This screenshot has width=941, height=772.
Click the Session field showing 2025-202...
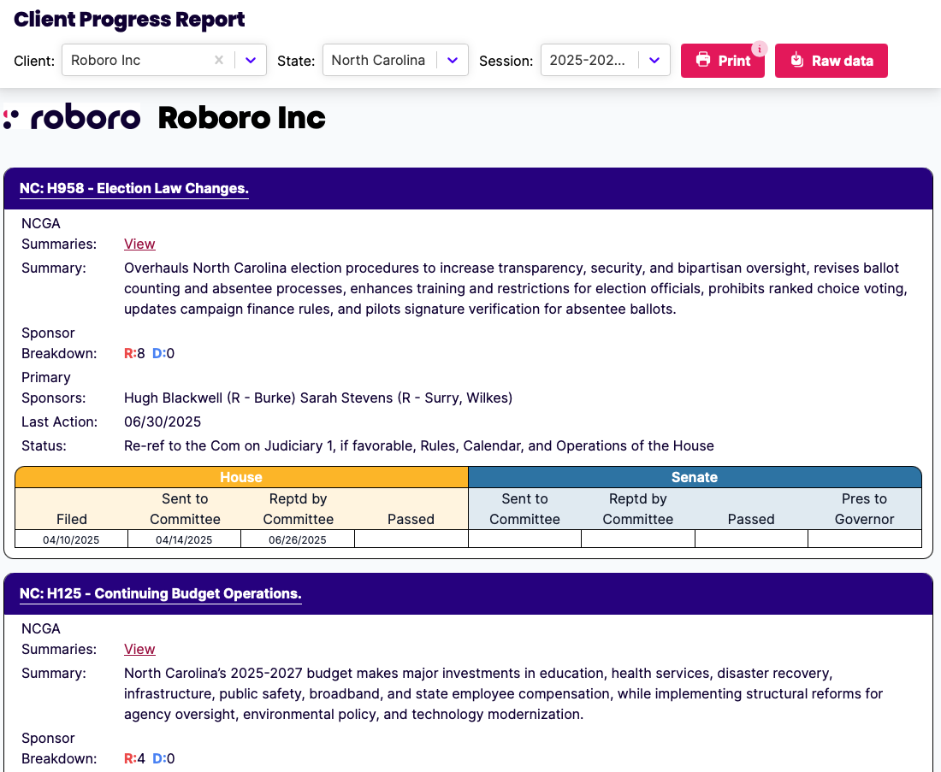click(x=605, y=60)
